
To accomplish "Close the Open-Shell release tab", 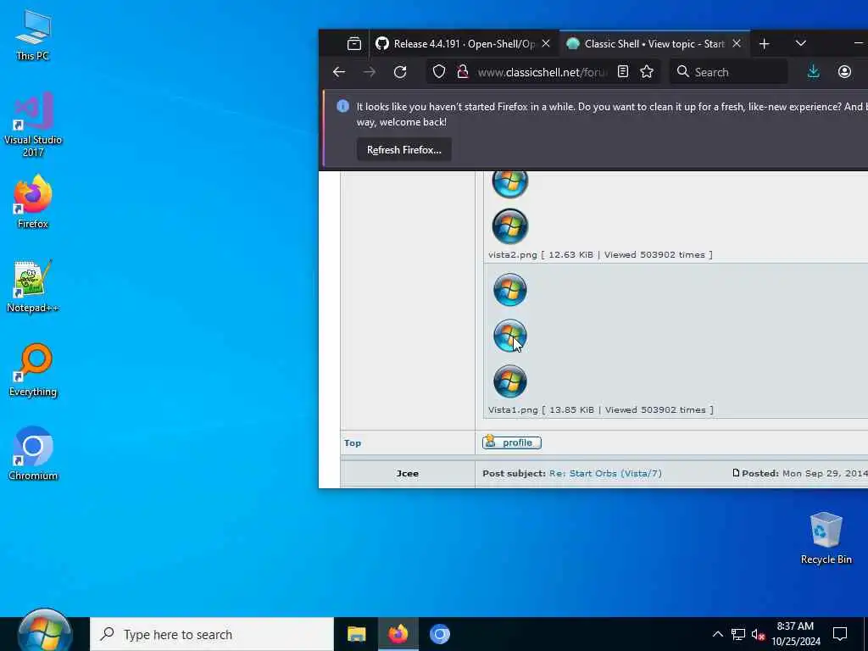I will [x=546, y=43].
